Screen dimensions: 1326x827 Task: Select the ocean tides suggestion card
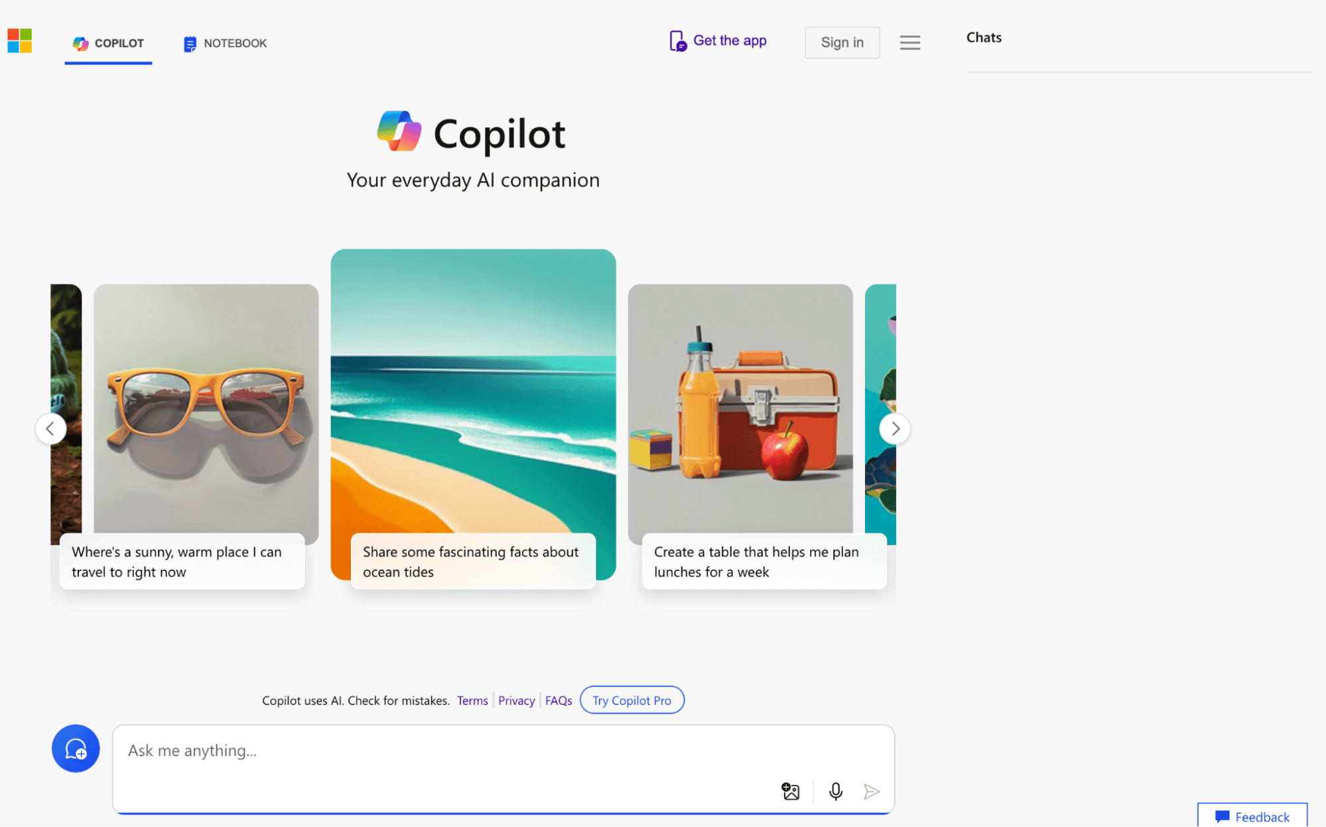tap(472, 418)
